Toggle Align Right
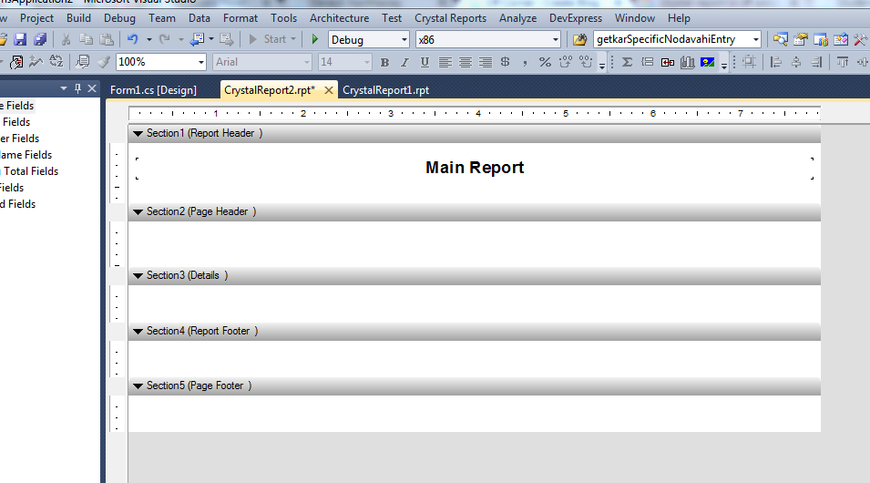Viewport: 870px width, 483px height. [486, 62]
